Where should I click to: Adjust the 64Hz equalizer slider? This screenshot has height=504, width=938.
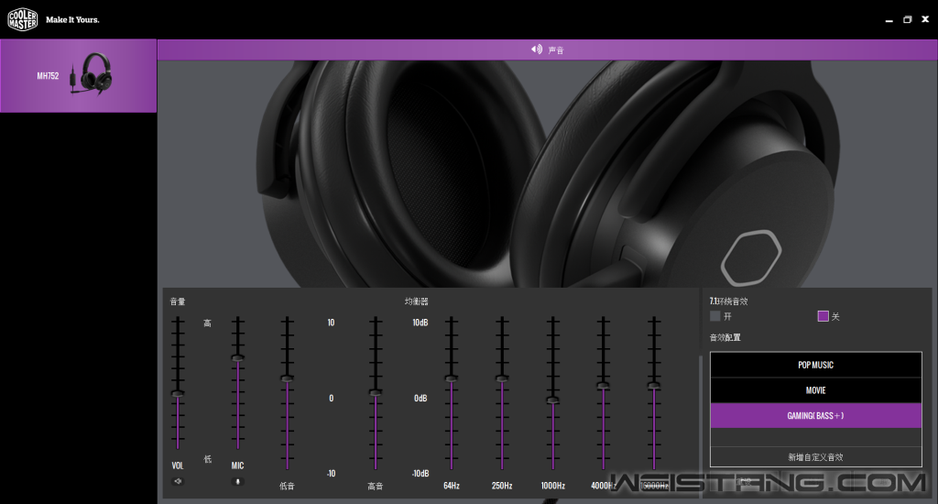point(451,378)
